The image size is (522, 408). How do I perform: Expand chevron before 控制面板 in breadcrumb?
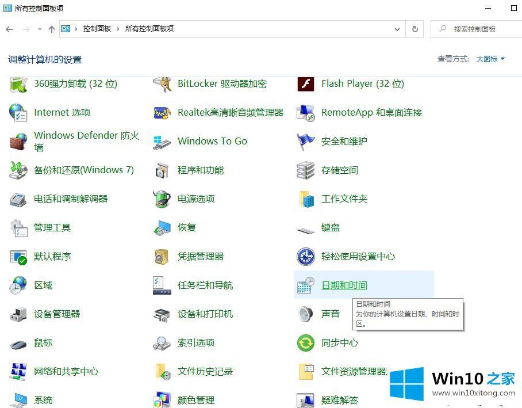click(x=76, y=29)
